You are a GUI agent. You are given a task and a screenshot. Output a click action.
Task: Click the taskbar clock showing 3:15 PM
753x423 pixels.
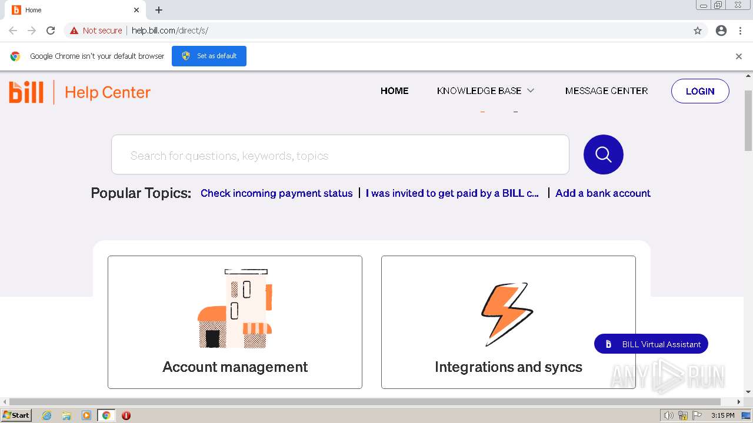[x=722, y=415]
